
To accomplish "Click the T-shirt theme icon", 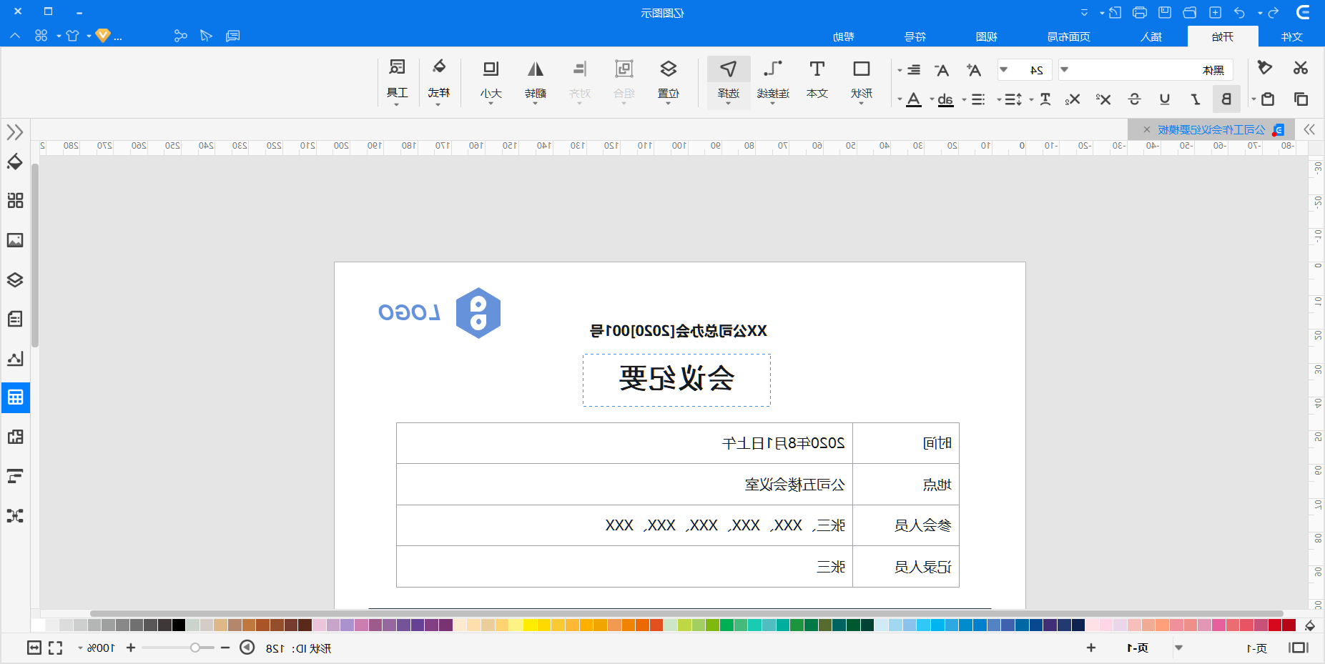I will click(72, 36).
